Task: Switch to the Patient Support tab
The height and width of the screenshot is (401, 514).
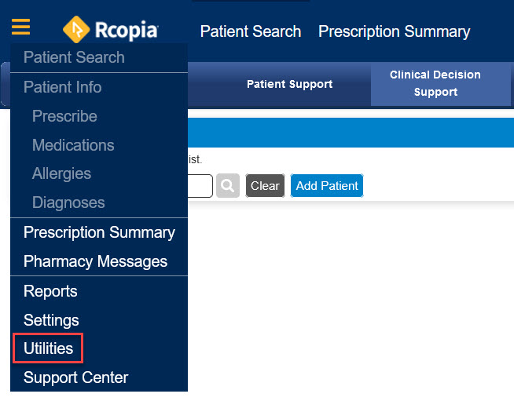Action: 289,84
